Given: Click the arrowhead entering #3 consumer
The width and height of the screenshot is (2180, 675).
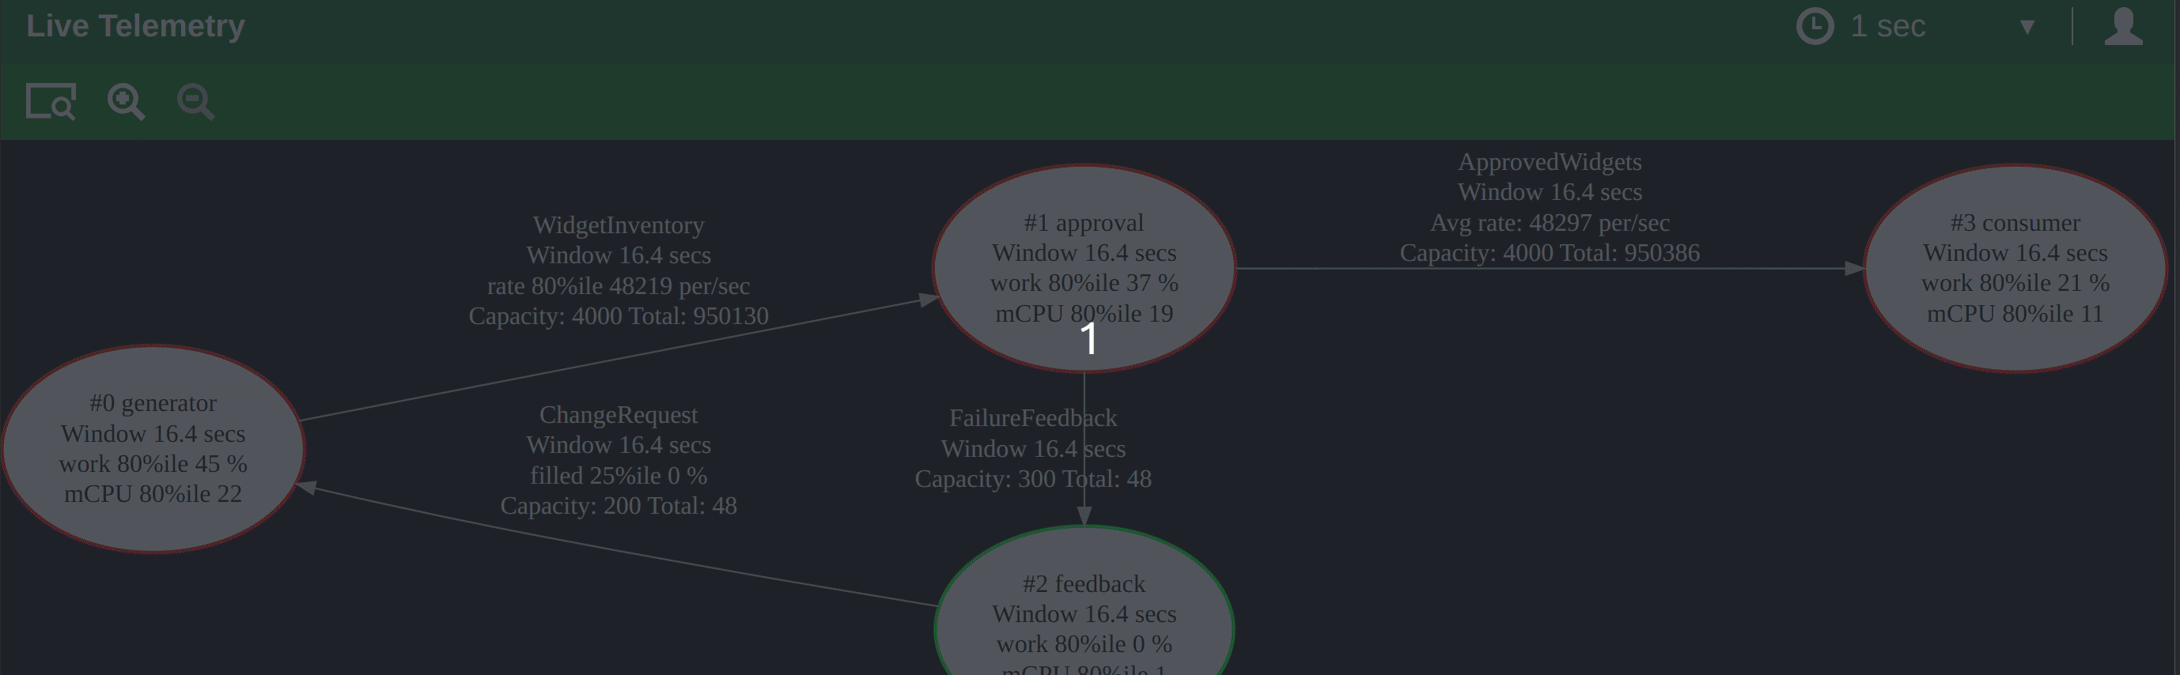Looking at the screenshot, I should click(x=1853, y=268).
